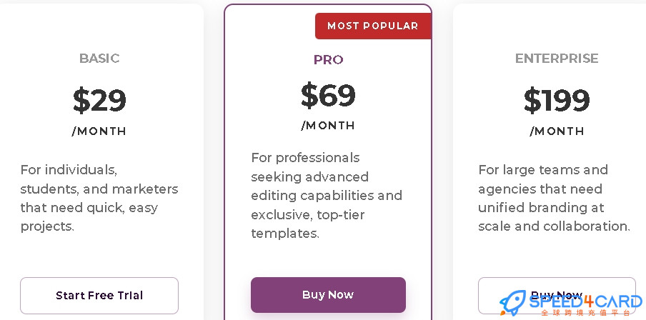Select the BASIC plan heading
646x320 pixels.
click(x=99, y=58)
